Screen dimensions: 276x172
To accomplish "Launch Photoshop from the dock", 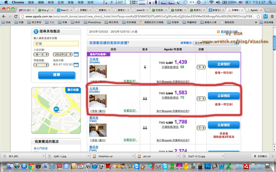I will [x=207, y=166].
